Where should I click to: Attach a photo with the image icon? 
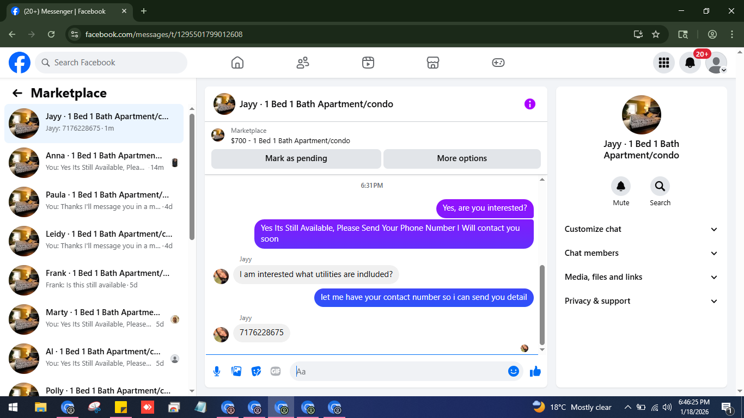coord(236,371)
